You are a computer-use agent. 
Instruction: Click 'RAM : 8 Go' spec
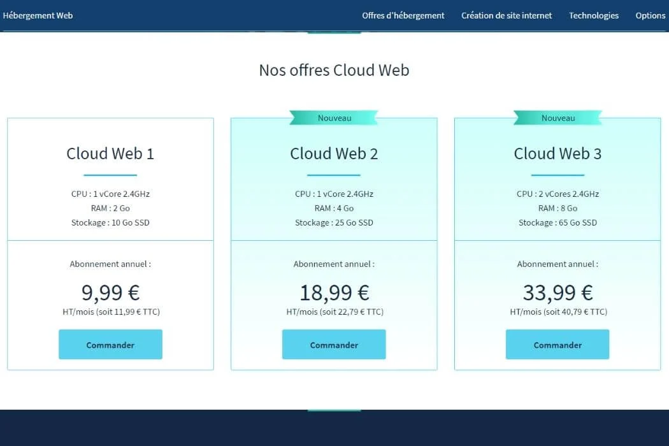(x=557, y=208)
